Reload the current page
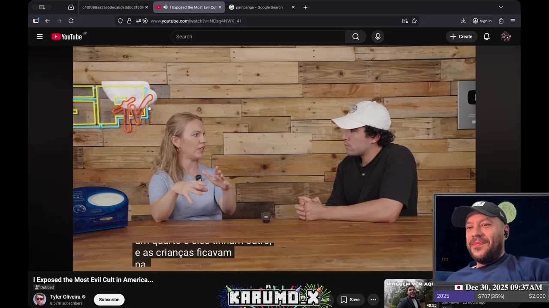Viewport: 549px width, 308px height. [71, 21]
